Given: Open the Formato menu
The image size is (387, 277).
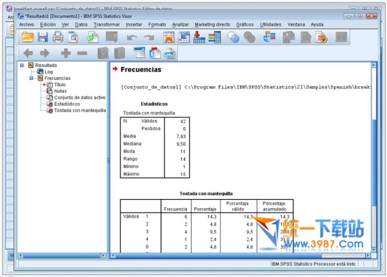Looking at the screenshot, I should 157,24.
